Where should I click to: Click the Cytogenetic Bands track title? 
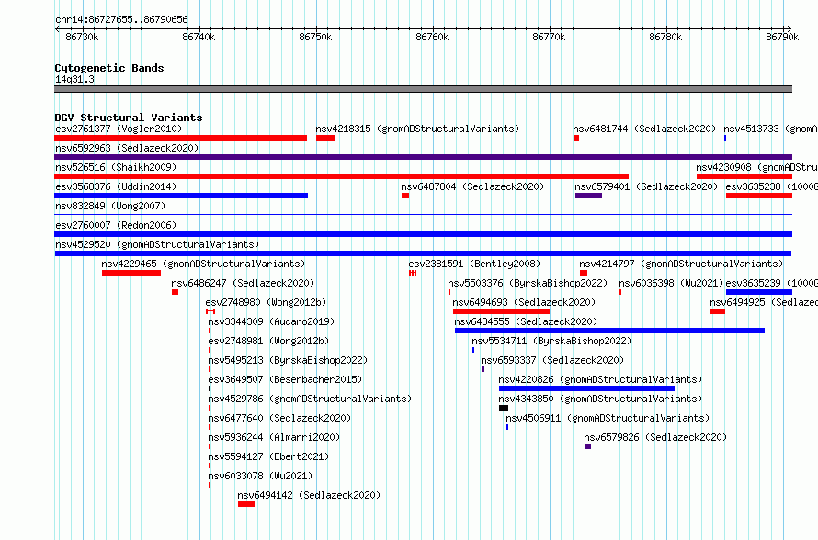109,68
